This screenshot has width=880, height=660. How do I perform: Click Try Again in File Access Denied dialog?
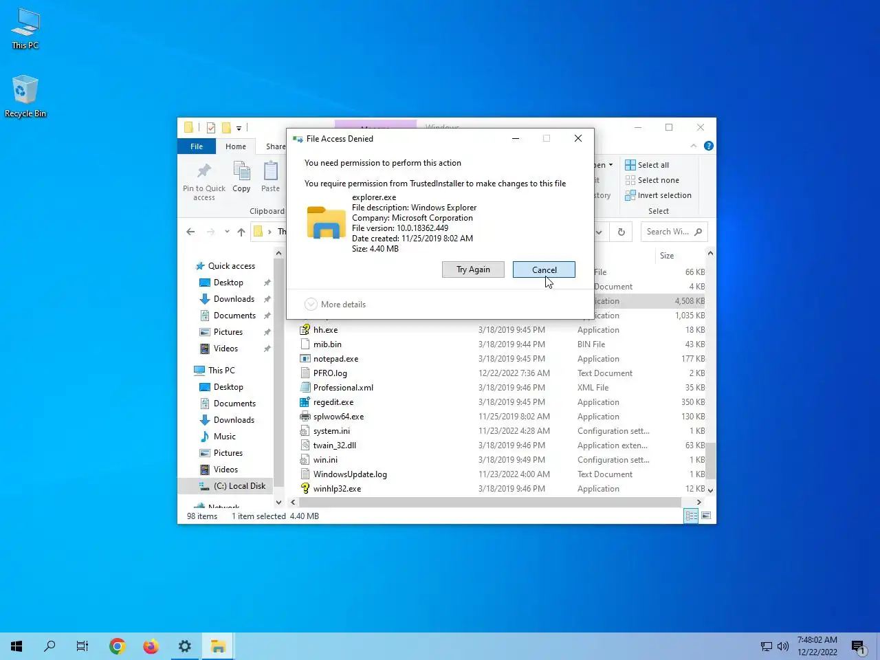click(473, 269)
